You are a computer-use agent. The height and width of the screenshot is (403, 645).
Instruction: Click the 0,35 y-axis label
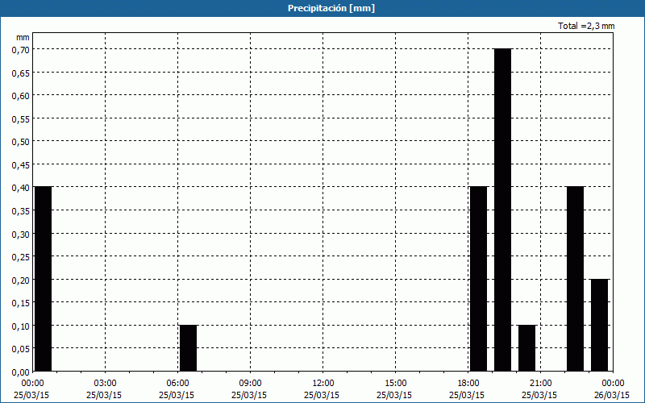pos(21,211)
